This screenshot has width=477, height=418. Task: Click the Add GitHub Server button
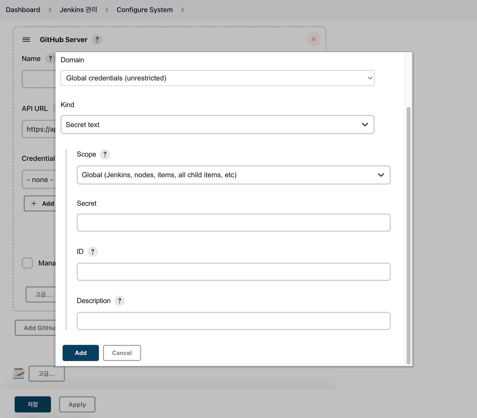tap(35, 328)
